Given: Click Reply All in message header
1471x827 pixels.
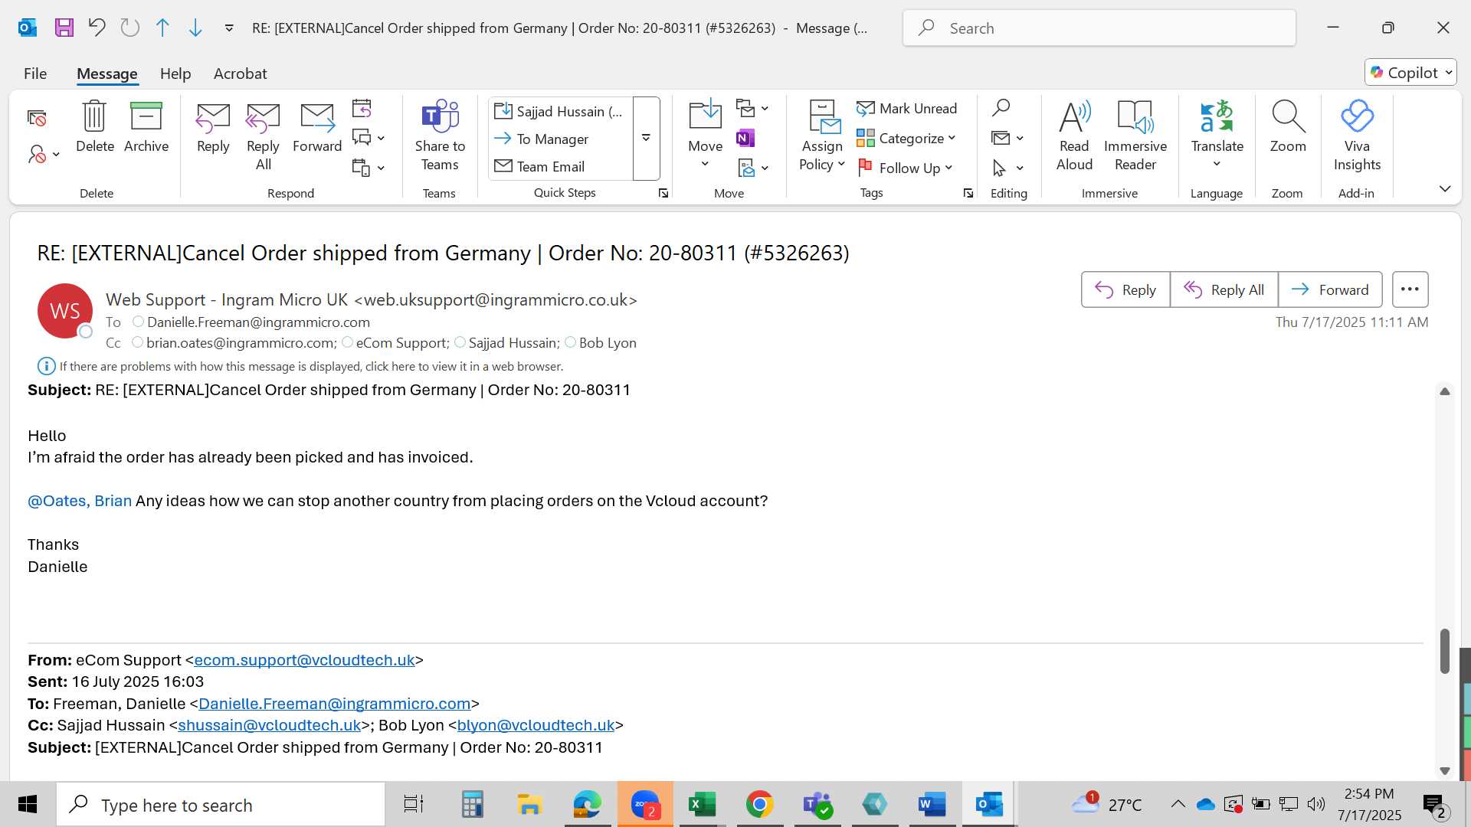Looking at the screenshot, I should [x=1224, y=289].
